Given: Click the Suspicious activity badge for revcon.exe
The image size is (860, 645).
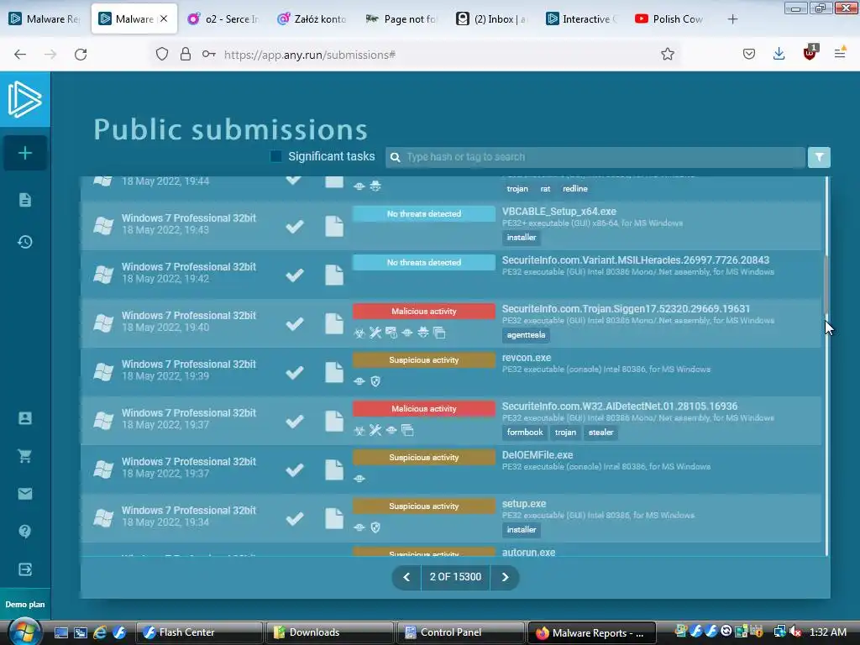Looking at the screenshot, I should point(423,360).
